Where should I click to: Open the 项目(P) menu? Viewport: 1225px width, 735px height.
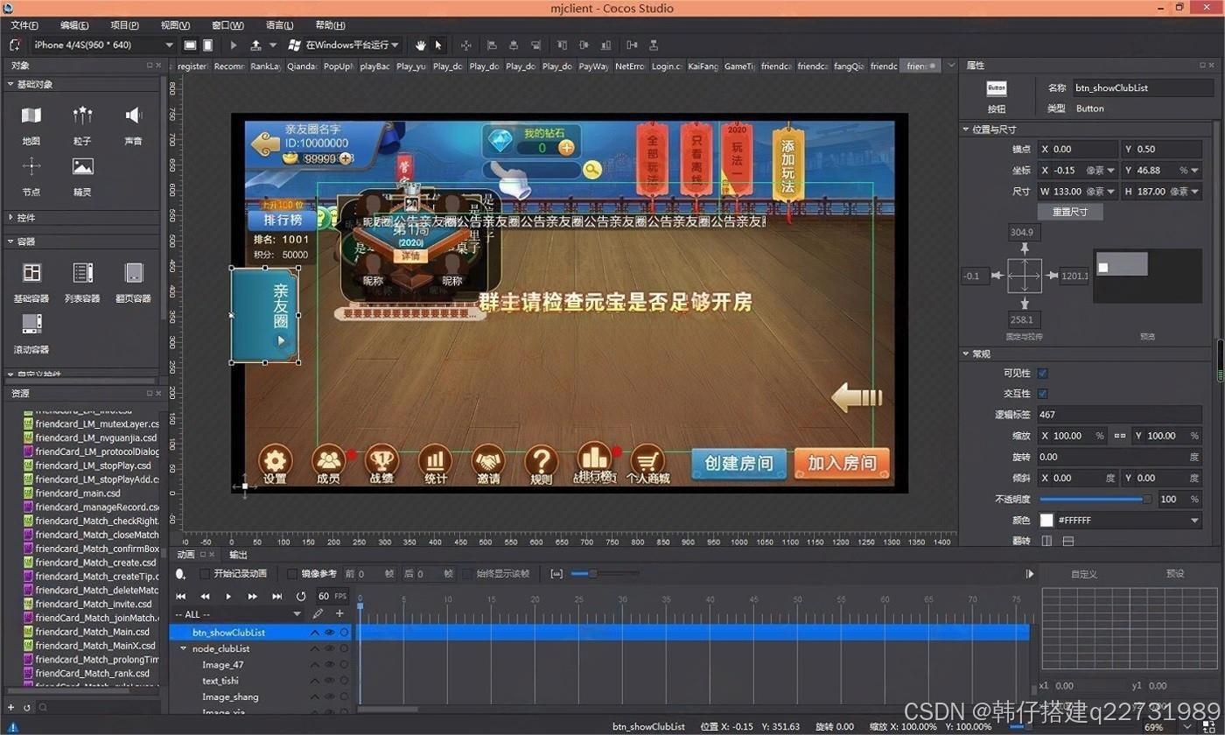click(124, 25)
